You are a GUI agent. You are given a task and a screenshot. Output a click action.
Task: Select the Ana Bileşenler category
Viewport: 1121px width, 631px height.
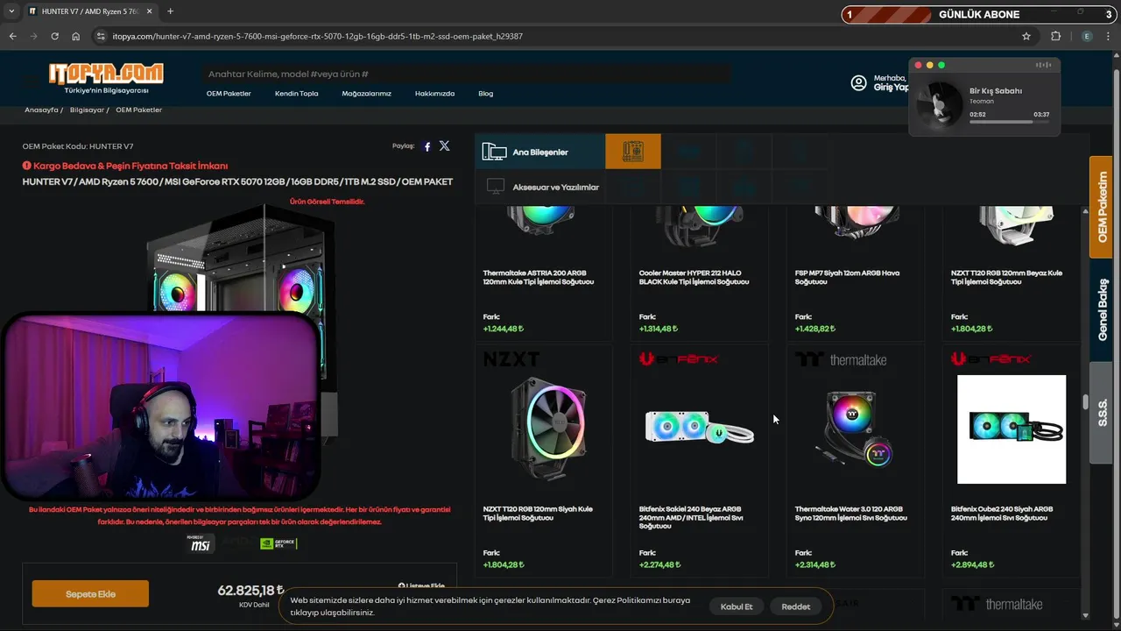[540, 152]
